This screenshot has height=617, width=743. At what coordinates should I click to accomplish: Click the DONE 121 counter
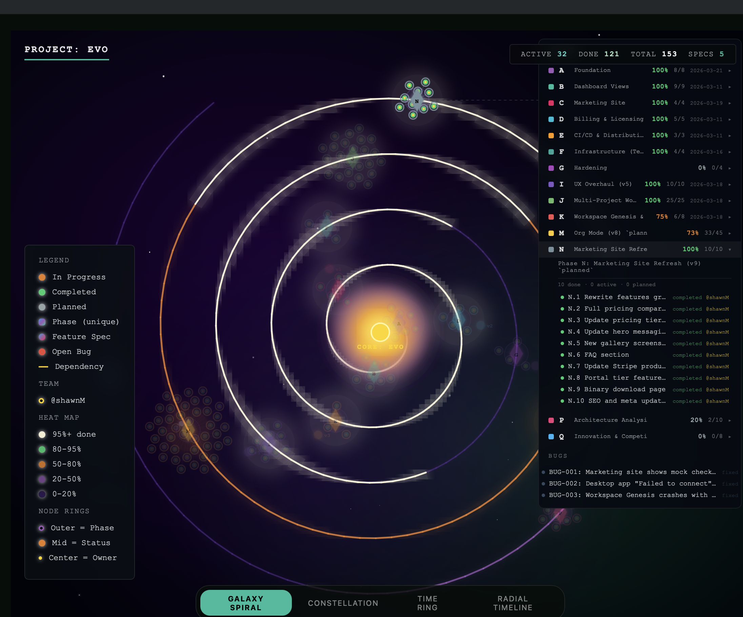click(599, 54)
